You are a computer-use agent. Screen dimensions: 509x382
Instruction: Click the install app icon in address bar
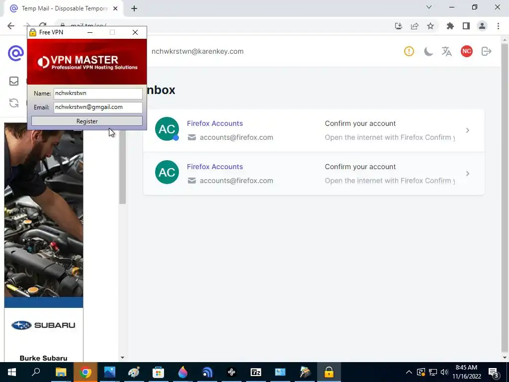click(399, 26)
